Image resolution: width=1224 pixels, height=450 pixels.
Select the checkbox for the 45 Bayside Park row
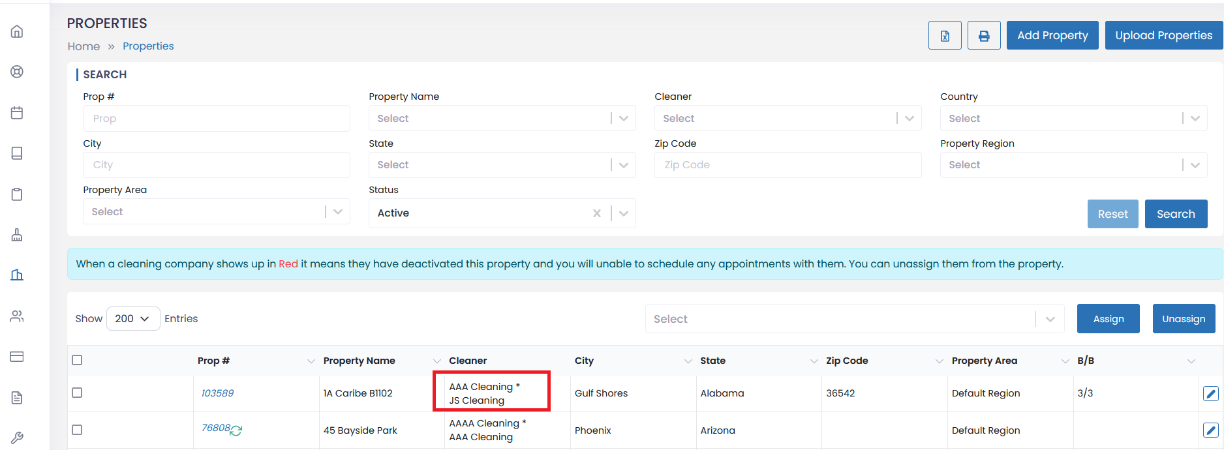pyautogui.click(x=77, y=430)
